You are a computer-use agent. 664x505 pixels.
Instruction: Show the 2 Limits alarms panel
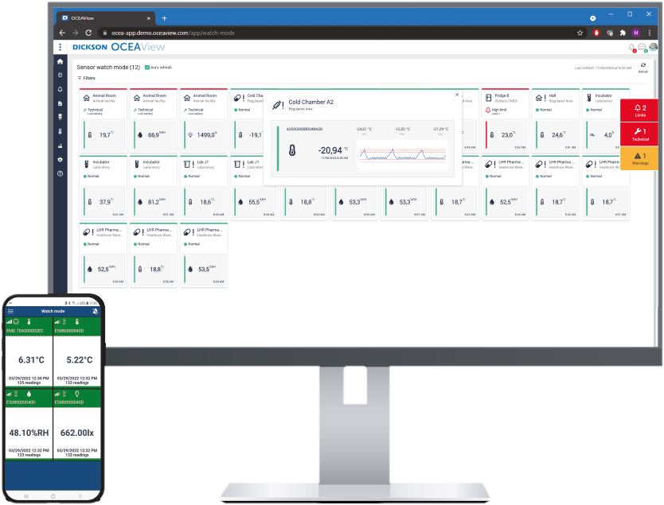pyautogui.click(x=639, y=111)
